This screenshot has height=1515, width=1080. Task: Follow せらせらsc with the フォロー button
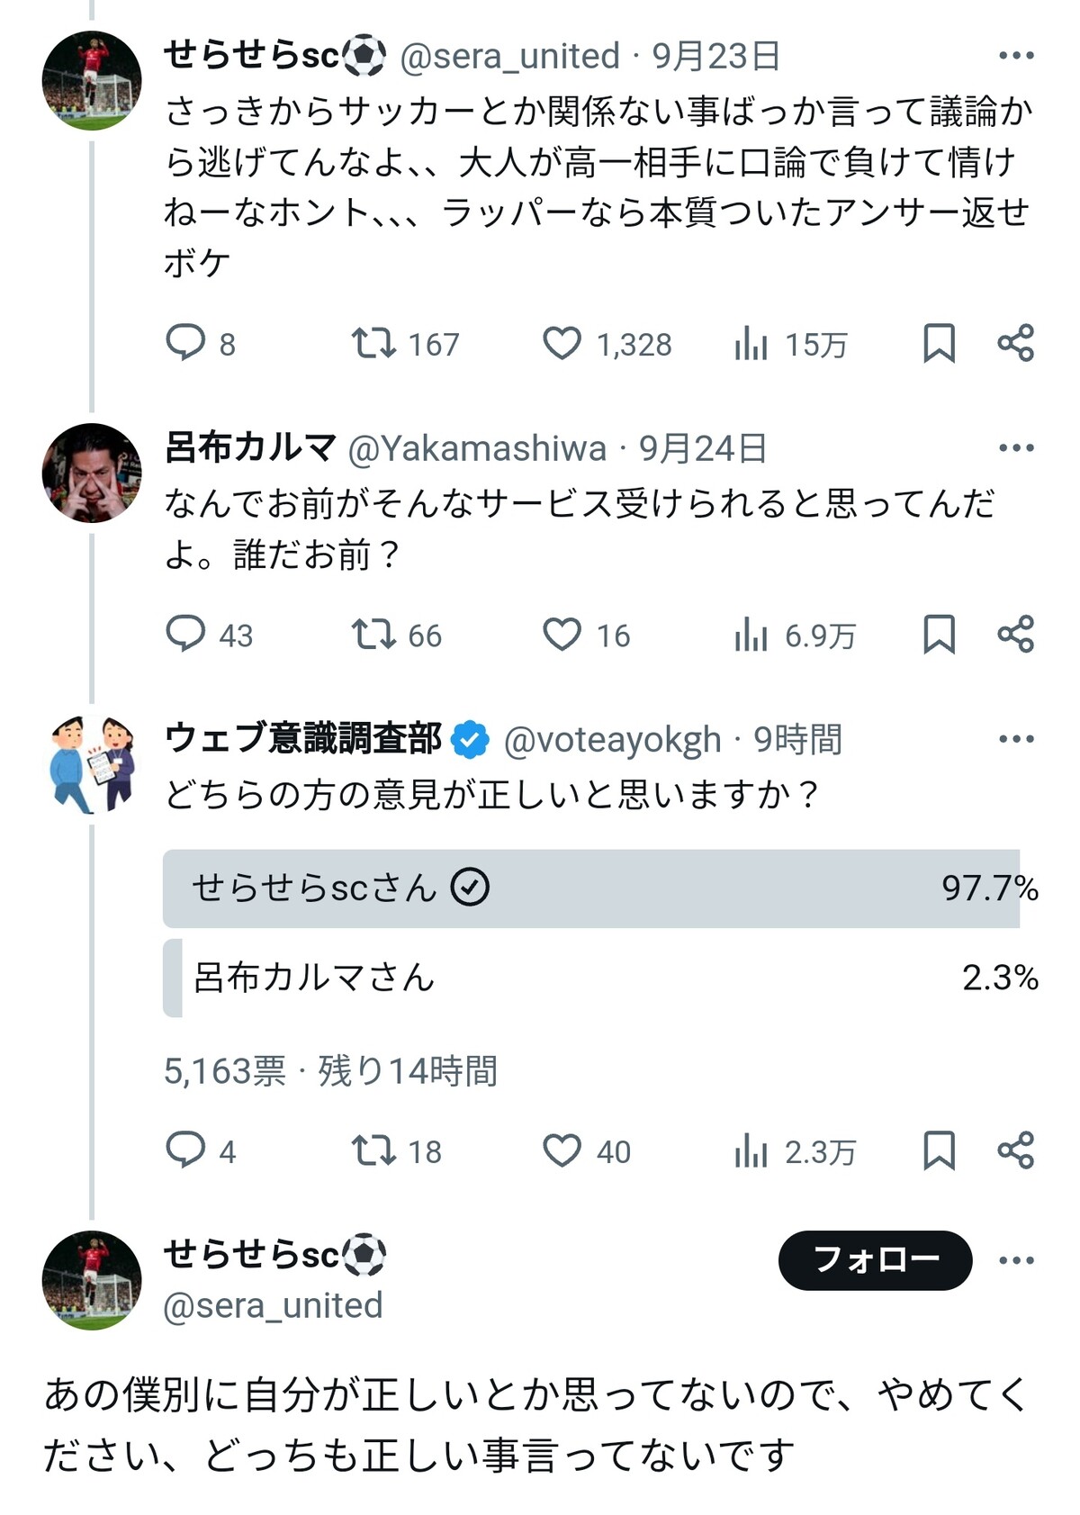pyautogui.click(x=875, y=1260)
